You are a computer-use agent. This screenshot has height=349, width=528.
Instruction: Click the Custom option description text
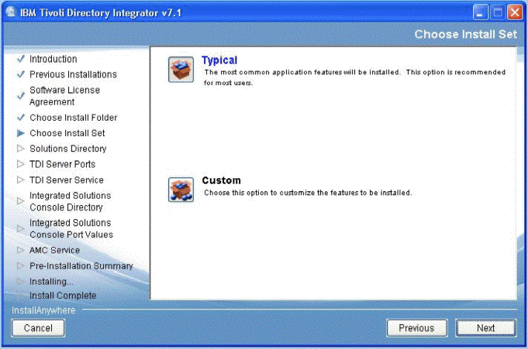pos(308,193)
